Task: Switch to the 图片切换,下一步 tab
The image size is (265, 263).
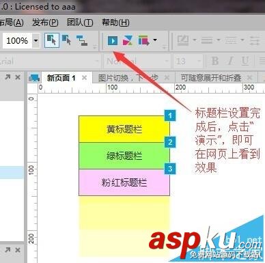Action: point(128,78)
